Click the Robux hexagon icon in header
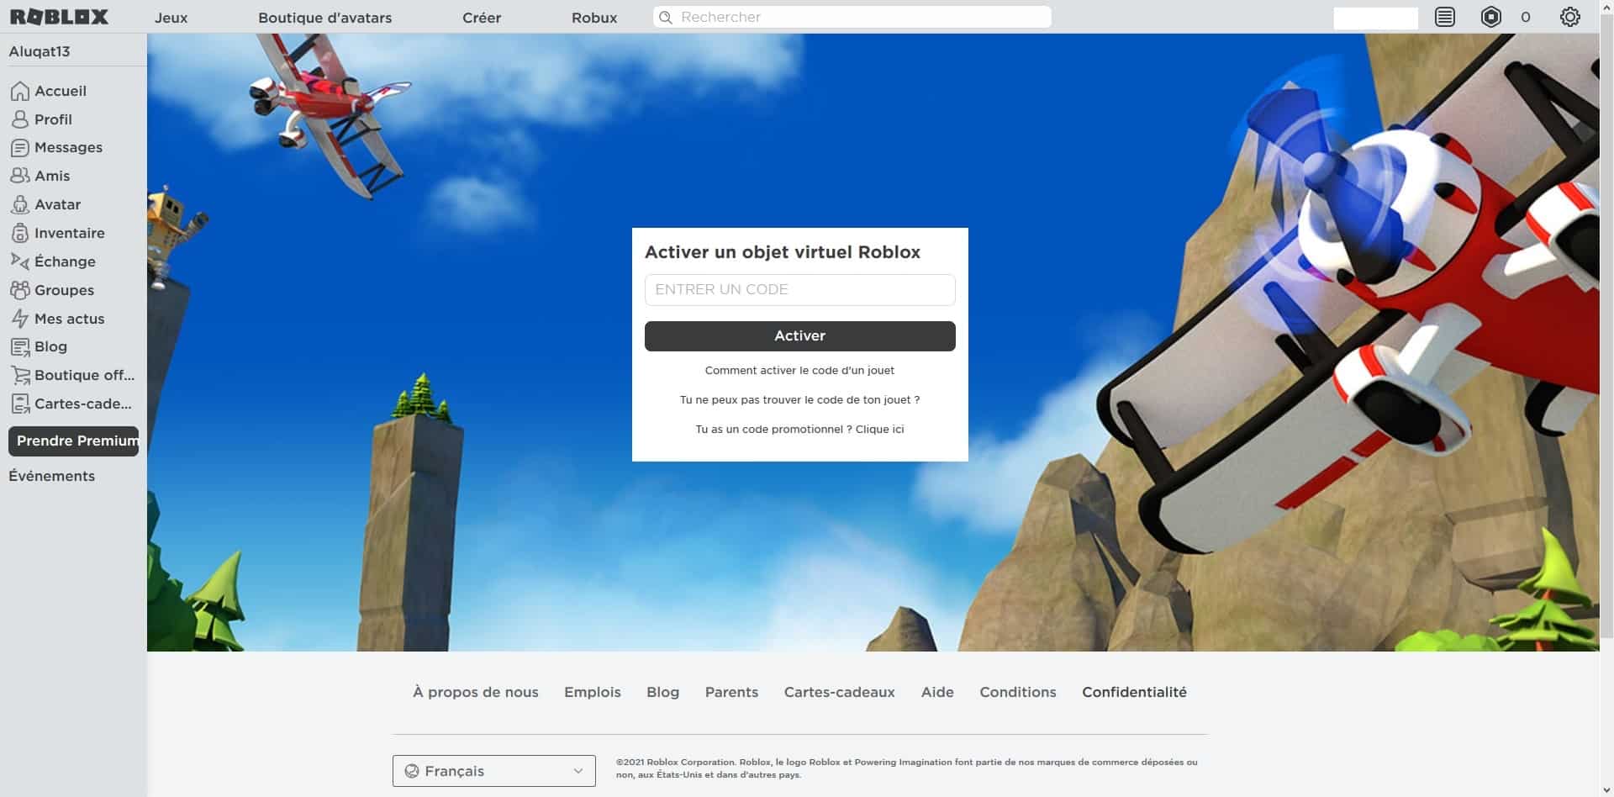Image resolution: width=1614 pixels, height=797 pixels. click(1491, 17)
